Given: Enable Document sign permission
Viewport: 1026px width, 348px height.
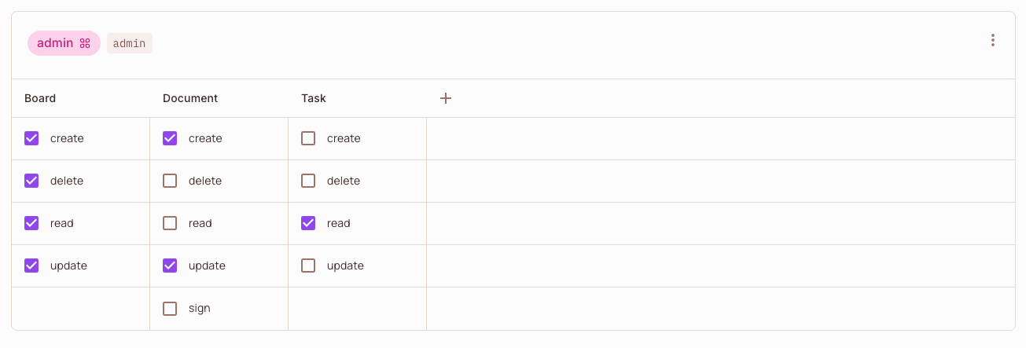Looking at the screenshot, I should tap(170, 308).
